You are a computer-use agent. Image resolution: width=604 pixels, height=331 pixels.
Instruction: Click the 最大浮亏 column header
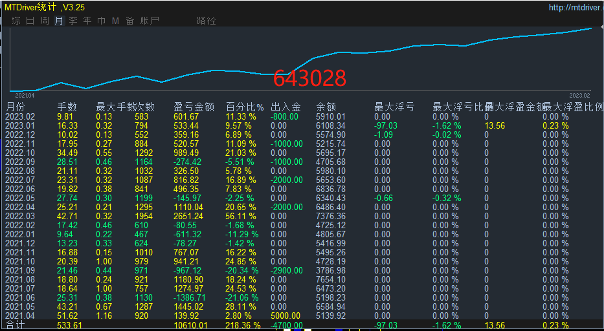pyautogui.click(x=394, y=107)
